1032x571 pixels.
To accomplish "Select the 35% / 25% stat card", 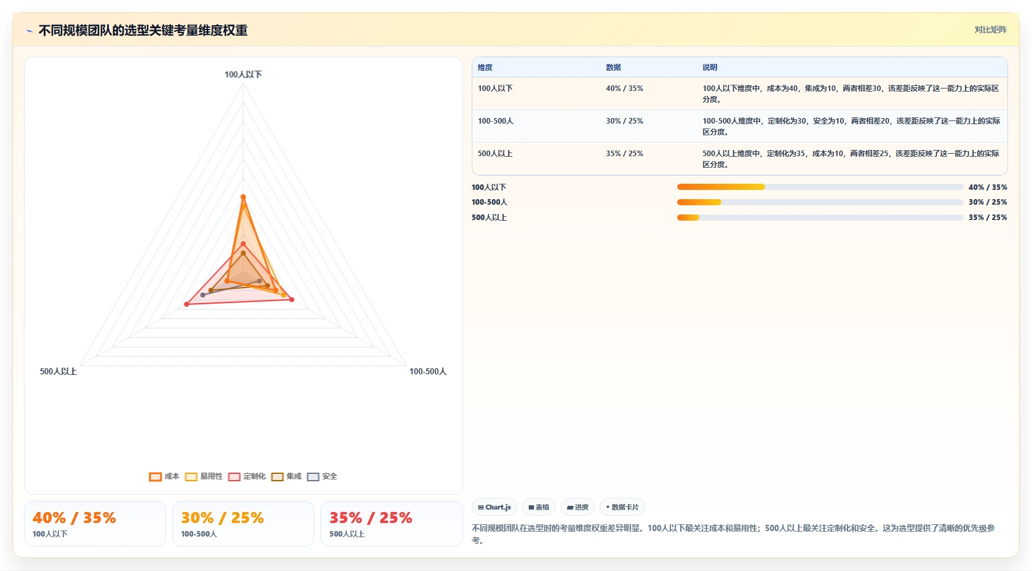I will (x=391, y=524).
